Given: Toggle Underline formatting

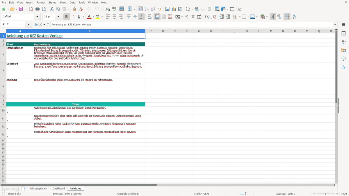Looking at the screenshot, I should (x=79, y=17).
